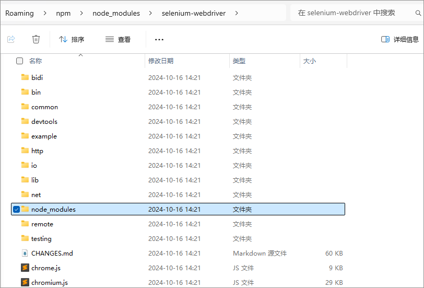Screen dimensions: 424x288
Task: Go to npm in breadcrumb
Action: point(63,13)
